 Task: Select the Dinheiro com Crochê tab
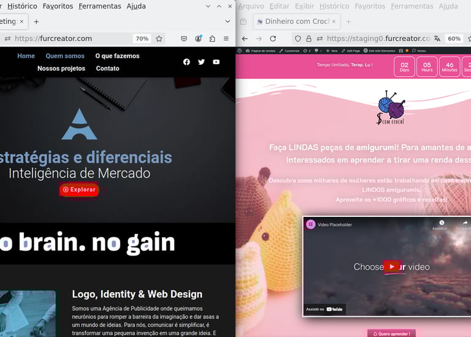[x=297, y=21]
